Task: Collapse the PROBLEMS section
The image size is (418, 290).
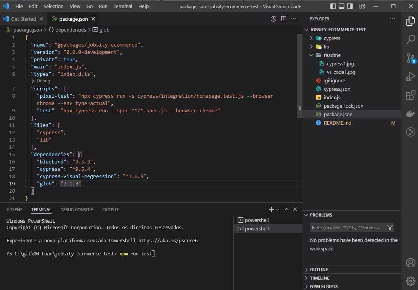Action: coord(352,215)
